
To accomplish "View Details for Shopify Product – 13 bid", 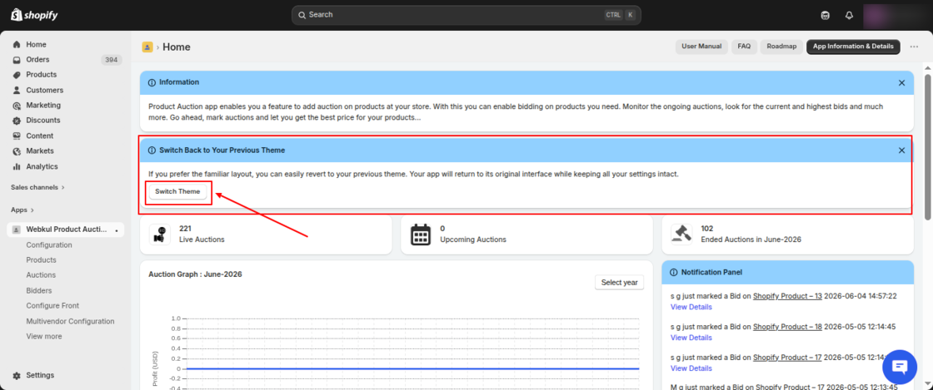I will click(691, 307).
